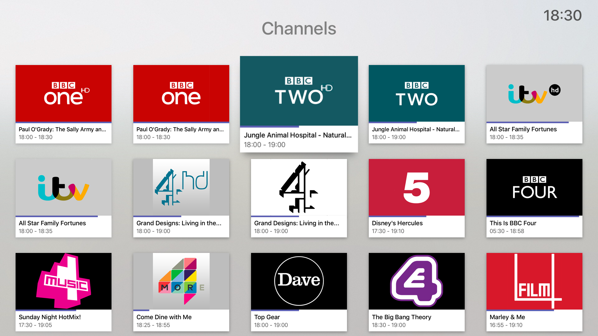This screenshot has height=336, width=598.
Task: Click the 05:30 - 18:58 time under BBC Four
Action: pos(507,231)
